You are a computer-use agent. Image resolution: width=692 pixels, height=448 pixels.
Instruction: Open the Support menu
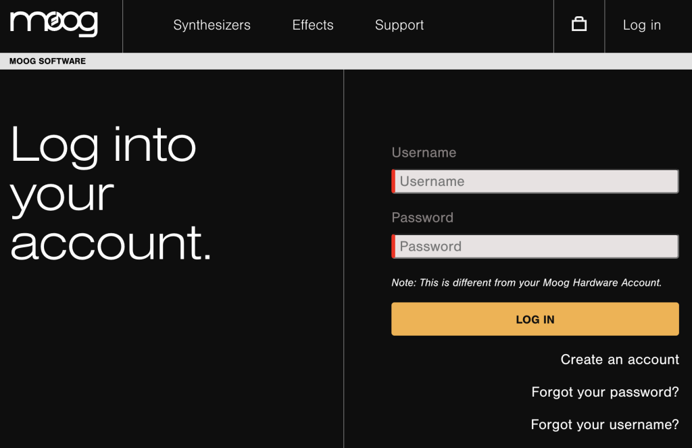[x=399, y=25]
